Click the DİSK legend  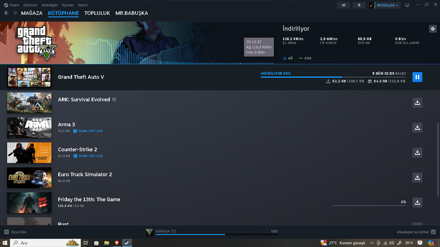(305, 58)
